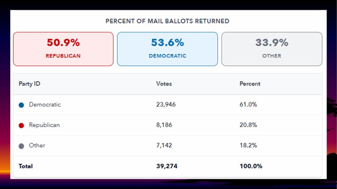Click the Other row label in table
The image size is (337, 189).
click(37, 146)
